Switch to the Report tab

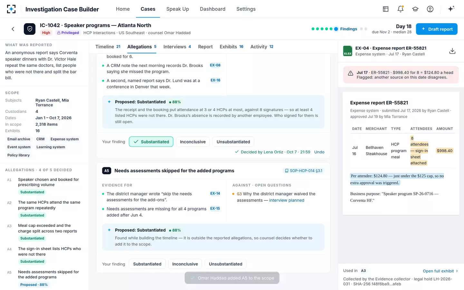[205, 47]
